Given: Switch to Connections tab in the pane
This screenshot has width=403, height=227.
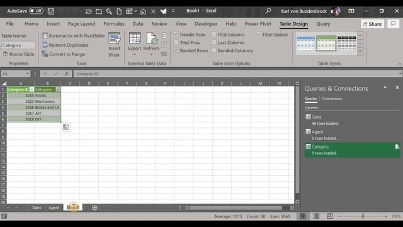Looking at the screenshot, I should (332, 98).
